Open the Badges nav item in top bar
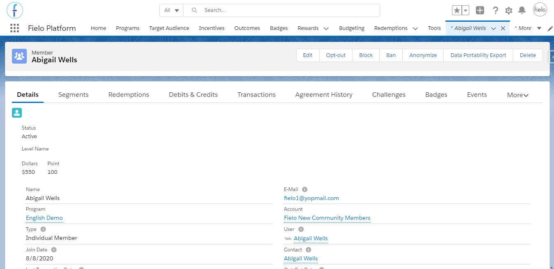This screenshot has height=269, width=554. click(279, 28)
